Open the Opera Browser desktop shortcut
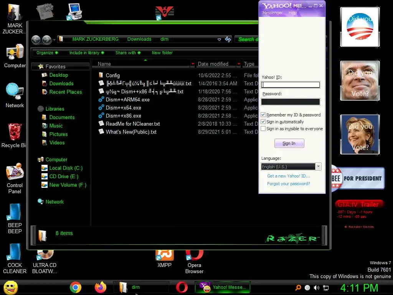The image size is (393, 295). coord(194,261)
